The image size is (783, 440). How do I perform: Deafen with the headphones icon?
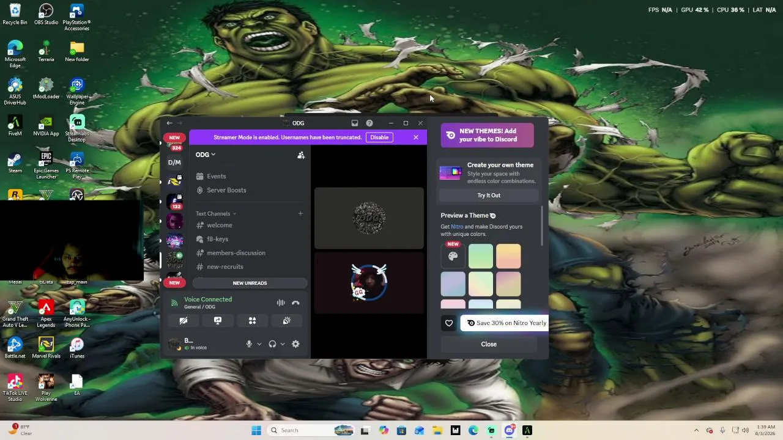(272, 344)
